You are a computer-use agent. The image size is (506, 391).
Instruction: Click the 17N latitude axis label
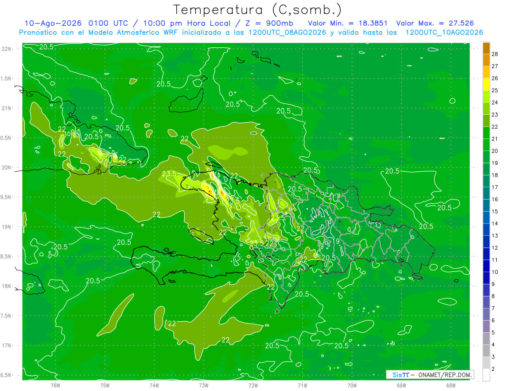click(6, 345)
